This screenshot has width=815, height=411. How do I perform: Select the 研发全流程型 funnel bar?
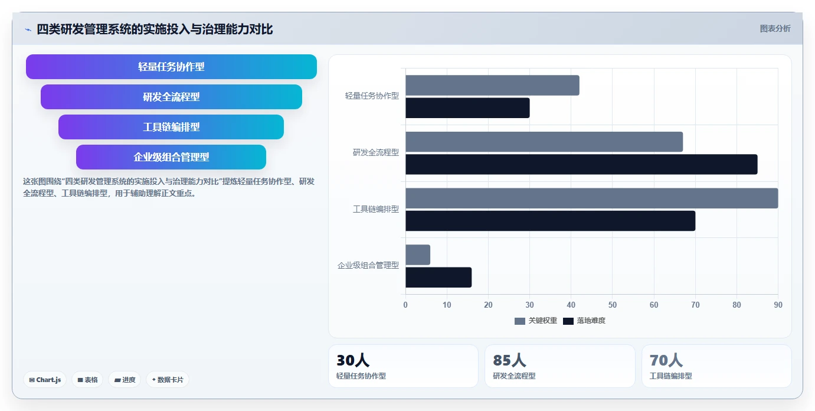click(x=171, y=97)
